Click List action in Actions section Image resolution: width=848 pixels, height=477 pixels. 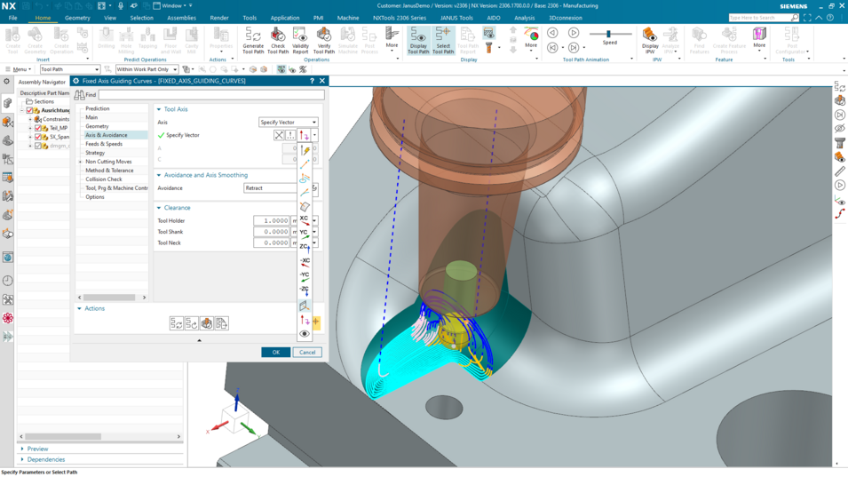[222, 323]
